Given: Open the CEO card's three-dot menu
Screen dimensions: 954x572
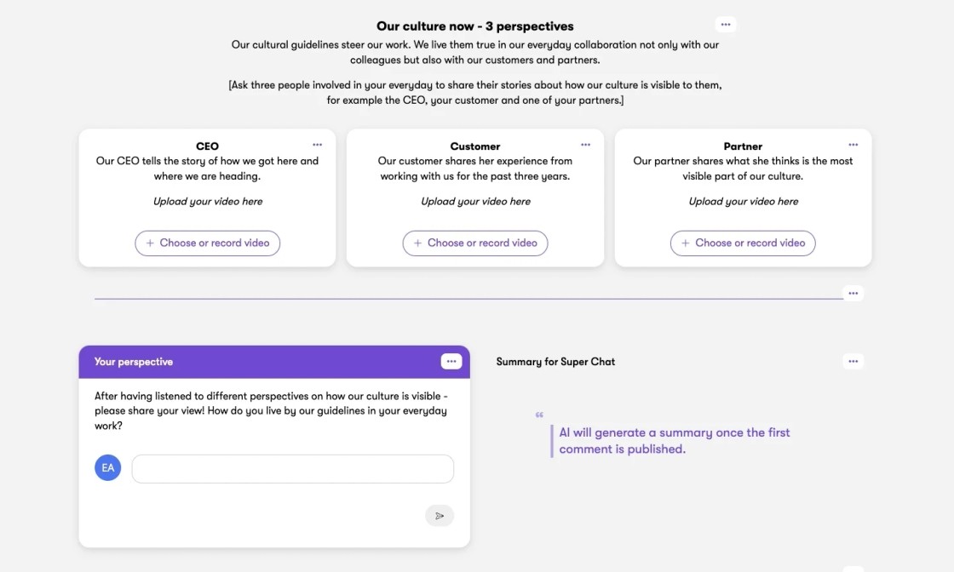Looking at the screenshot, I should (x=318, y=145).
